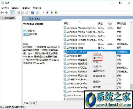Click gear icon beside Windows Remote Management
This screenshot has height=109, width=133.
point(65,40)
